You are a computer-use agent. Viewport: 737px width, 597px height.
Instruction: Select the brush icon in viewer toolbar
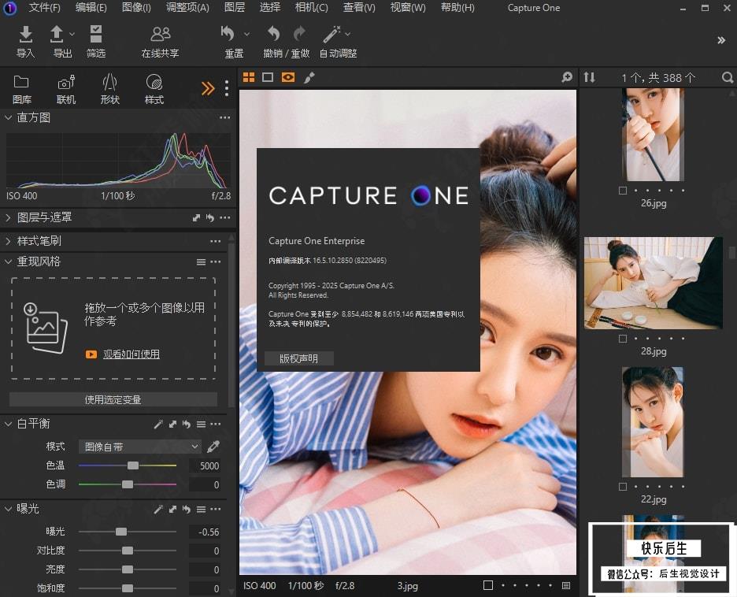pyautogui.click(x=309, y=77)
